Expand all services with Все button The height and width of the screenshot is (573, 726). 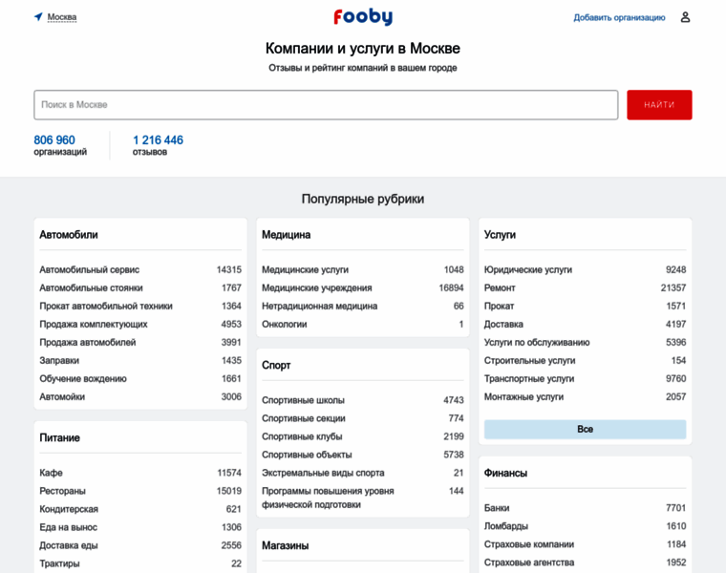(585, 430)
